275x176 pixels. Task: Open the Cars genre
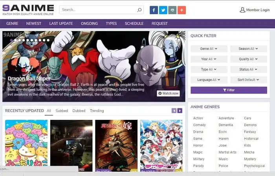pyautogui.click(x=247, y=118)
